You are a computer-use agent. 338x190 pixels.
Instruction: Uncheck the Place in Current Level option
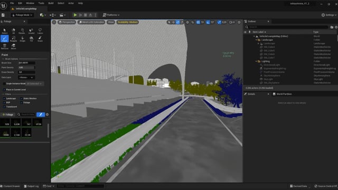pos(4,90)
